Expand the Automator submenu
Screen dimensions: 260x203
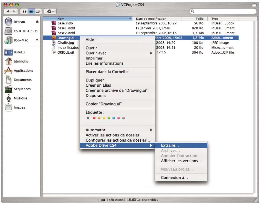click(x=117, y=130)
